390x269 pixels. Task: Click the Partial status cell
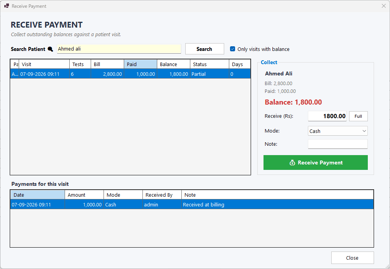coord(209,74)
